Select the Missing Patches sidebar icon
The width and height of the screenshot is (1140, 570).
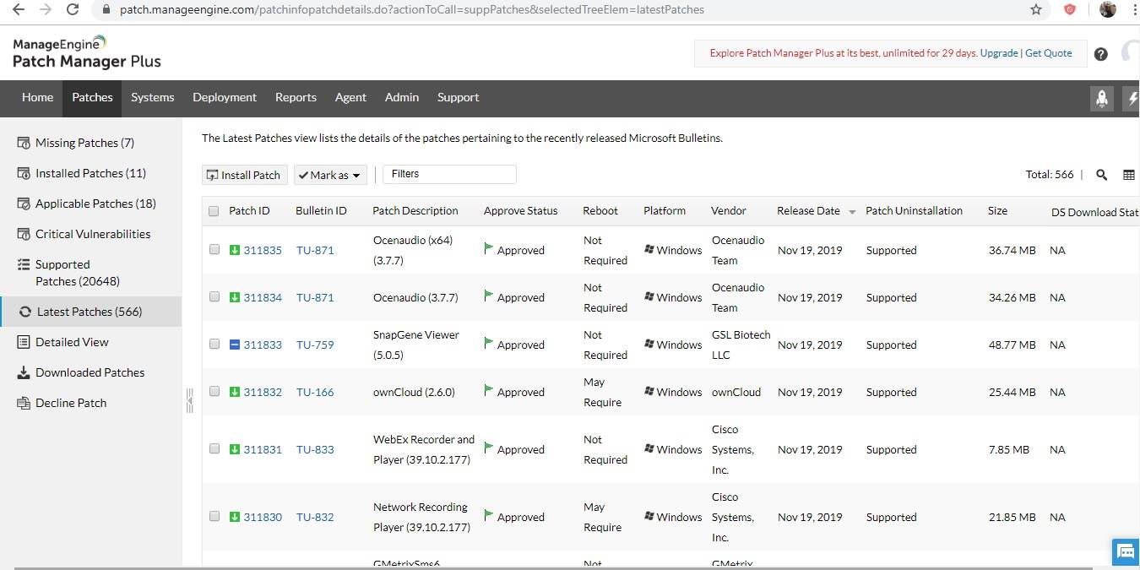22,142
